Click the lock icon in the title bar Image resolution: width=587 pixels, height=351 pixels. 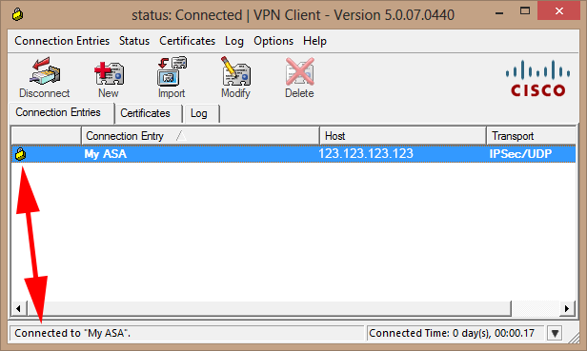[17, 14]
